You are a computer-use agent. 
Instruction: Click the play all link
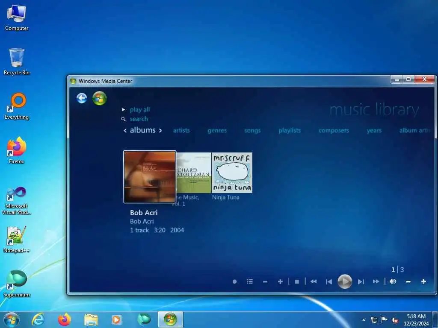(140, 110)
